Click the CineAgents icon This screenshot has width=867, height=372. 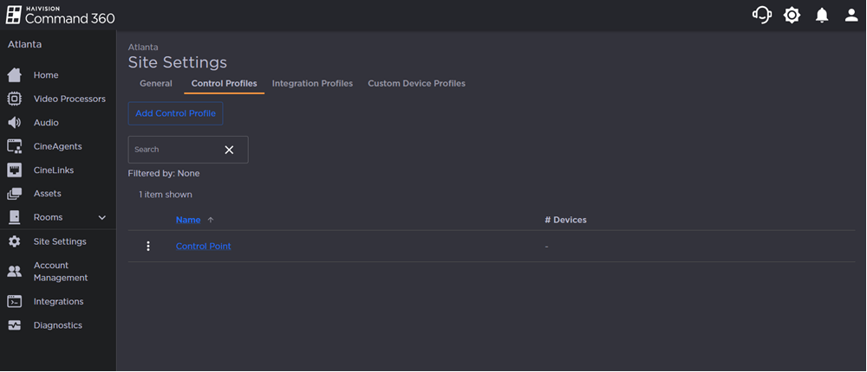coord(15,146)
